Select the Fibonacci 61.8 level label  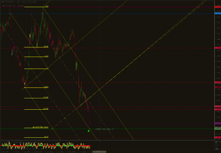[x=47, y=56]
